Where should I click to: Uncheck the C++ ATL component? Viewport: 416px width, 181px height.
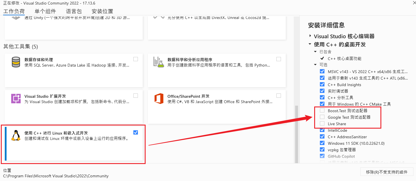322,78
